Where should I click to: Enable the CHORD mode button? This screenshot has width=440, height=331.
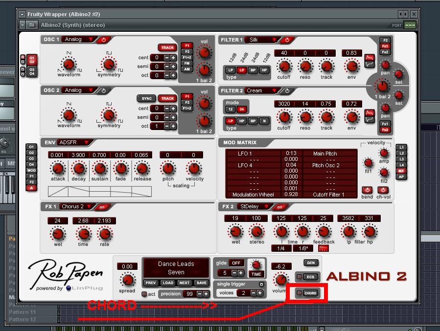tap(310, 293)
